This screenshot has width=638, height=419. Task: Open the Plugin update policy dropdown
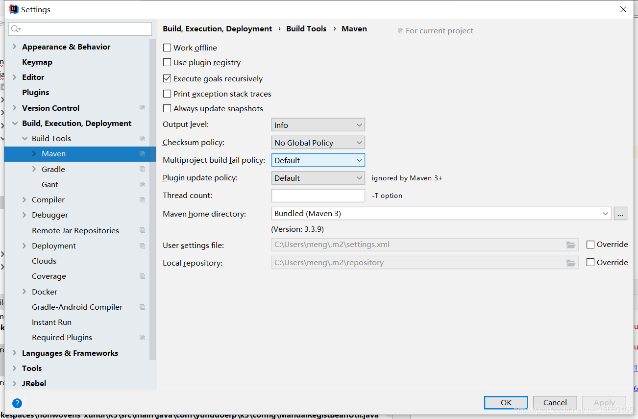(x=318, y=178)
